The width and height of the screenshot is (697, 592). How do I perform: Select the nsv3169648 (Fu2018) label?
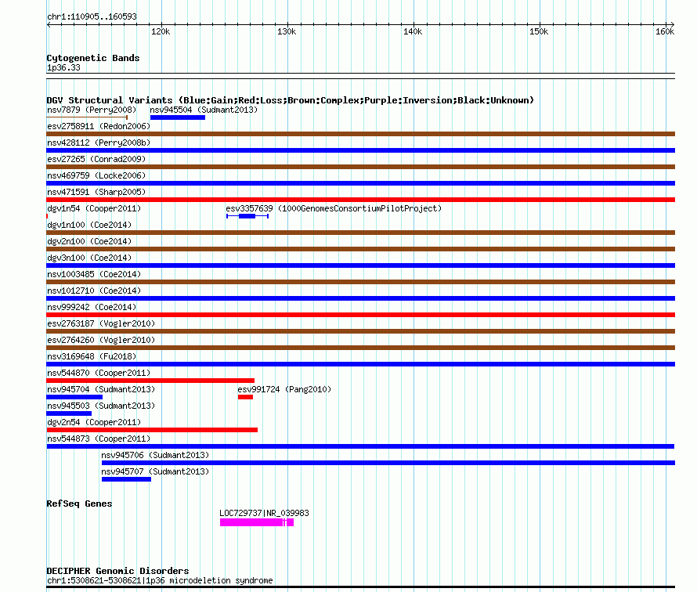coord(92,356)
